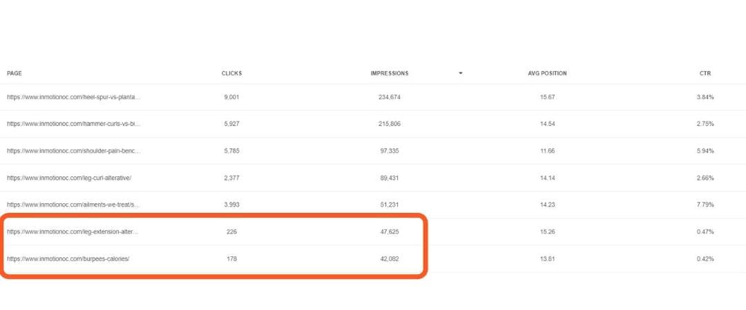746x310 pixels.
Task: Sort by Avg Position column header
Action: tap(547, 74)
